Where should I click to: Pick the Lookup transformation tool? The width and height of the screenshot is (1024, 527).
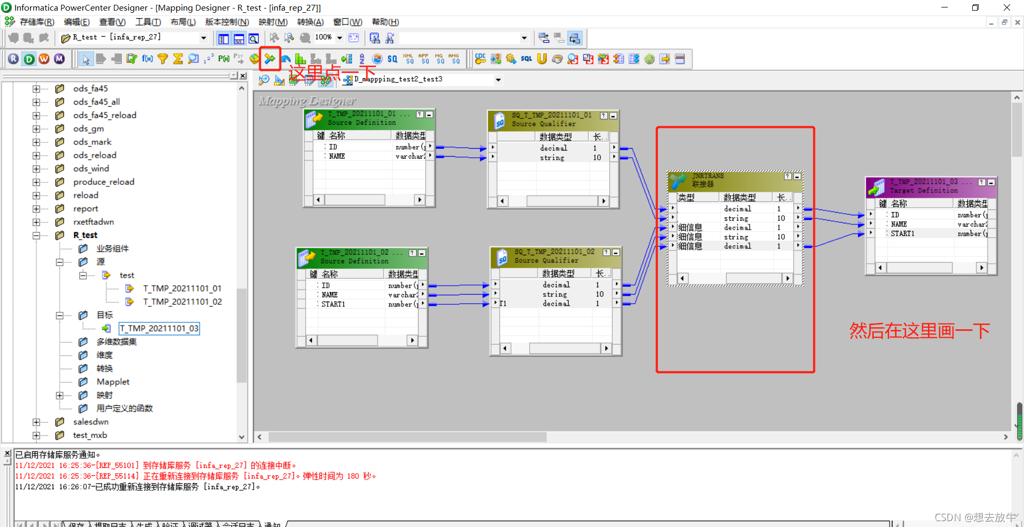[194, 59]
